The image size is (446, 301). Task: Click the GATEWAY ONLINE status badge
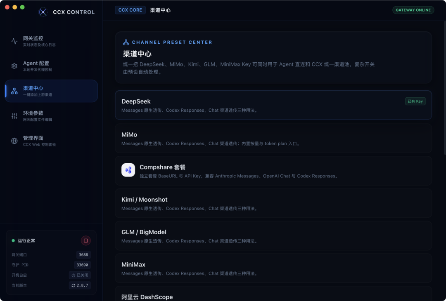(413, 10)
